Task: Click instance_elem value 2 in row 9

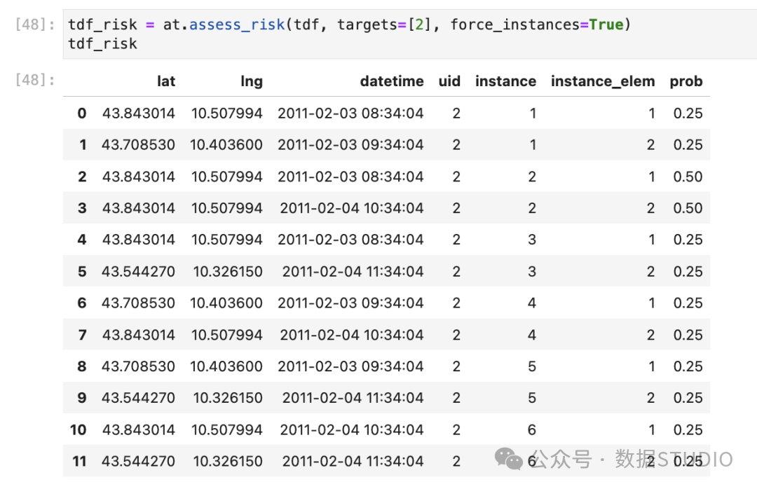Action: 650,398
